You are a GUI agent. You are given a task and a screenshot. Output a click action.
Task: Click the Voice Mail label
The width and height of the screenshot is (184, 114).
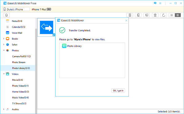17,33
